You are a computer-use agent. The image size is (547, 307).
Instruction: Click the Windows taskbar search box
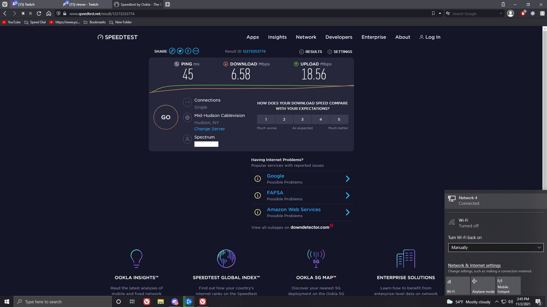coord(62,302)
